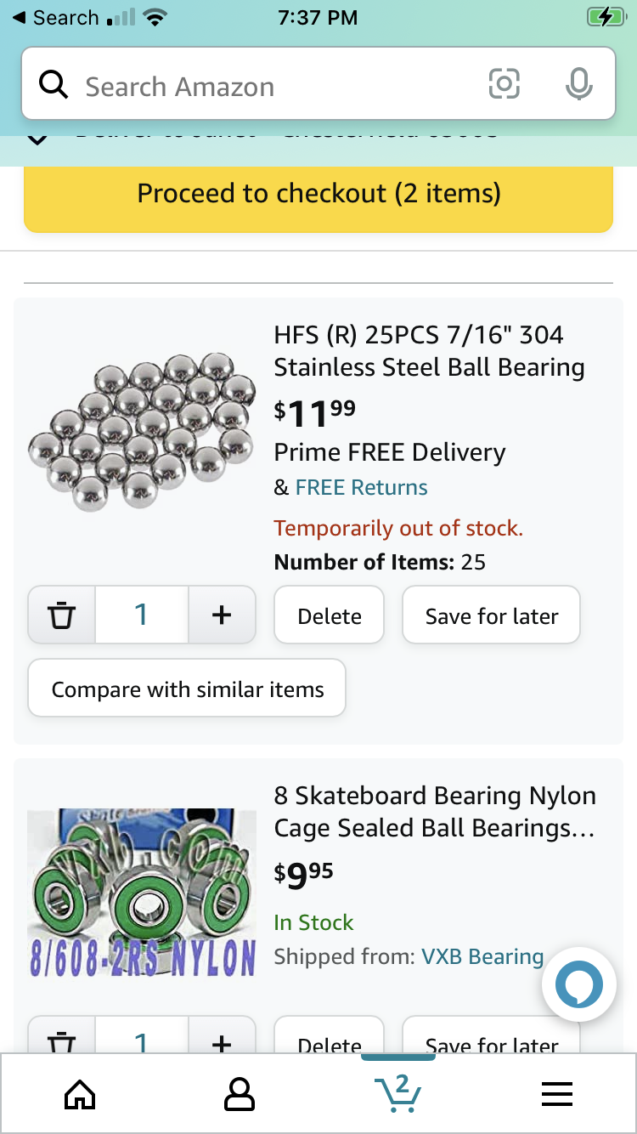Tap the microphone voice search icon
Viewport: 637px width, 1134px height.
pyautogui.click(x=578, y=83)
